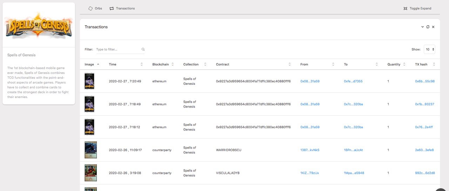449x191 pixels.
Task: Open From address 1KiZ...T9zUx
Action: click(x=309, y=173)
